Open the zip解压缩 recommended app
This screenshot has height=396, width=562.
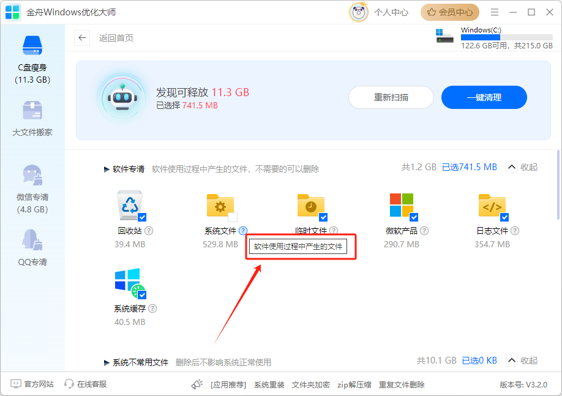coord(354,385)
